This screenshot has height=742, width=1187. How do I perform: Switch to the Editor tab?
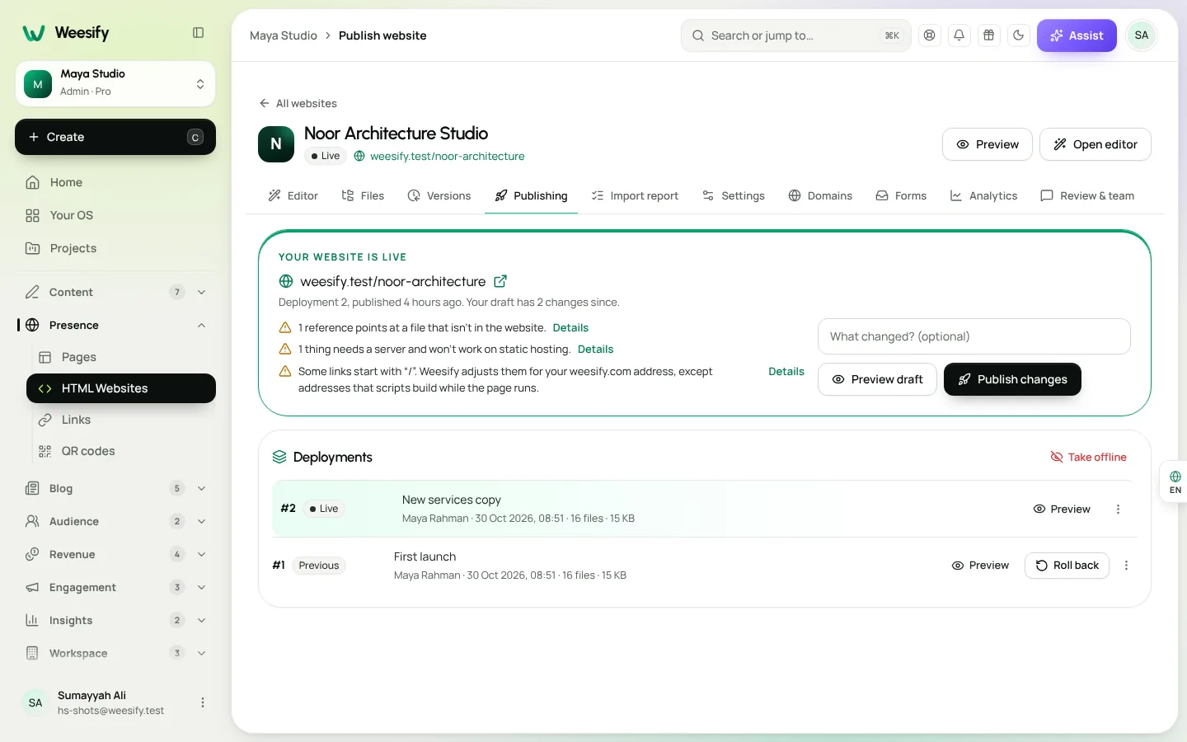coord(293,195)
